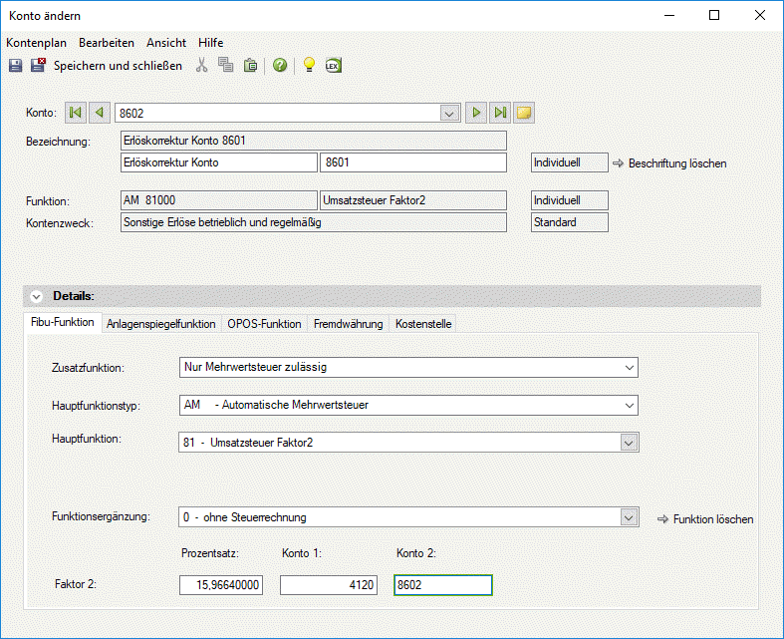Switch to the Kostenstelle tab
Viewport: 784px width, 639px height.
(422, 324)
